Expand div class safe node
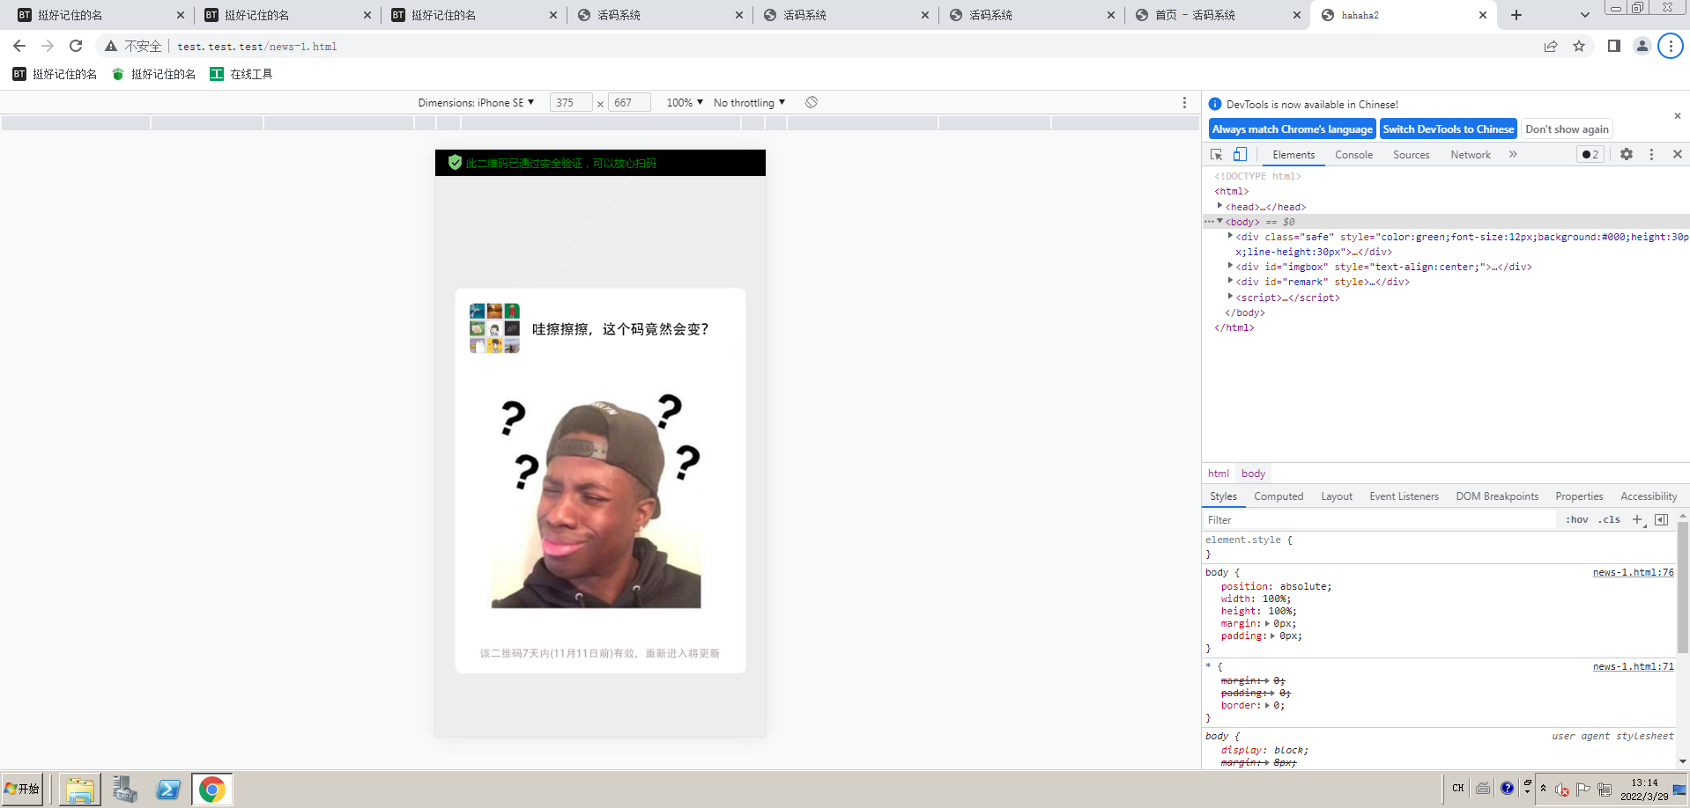 1231,236
